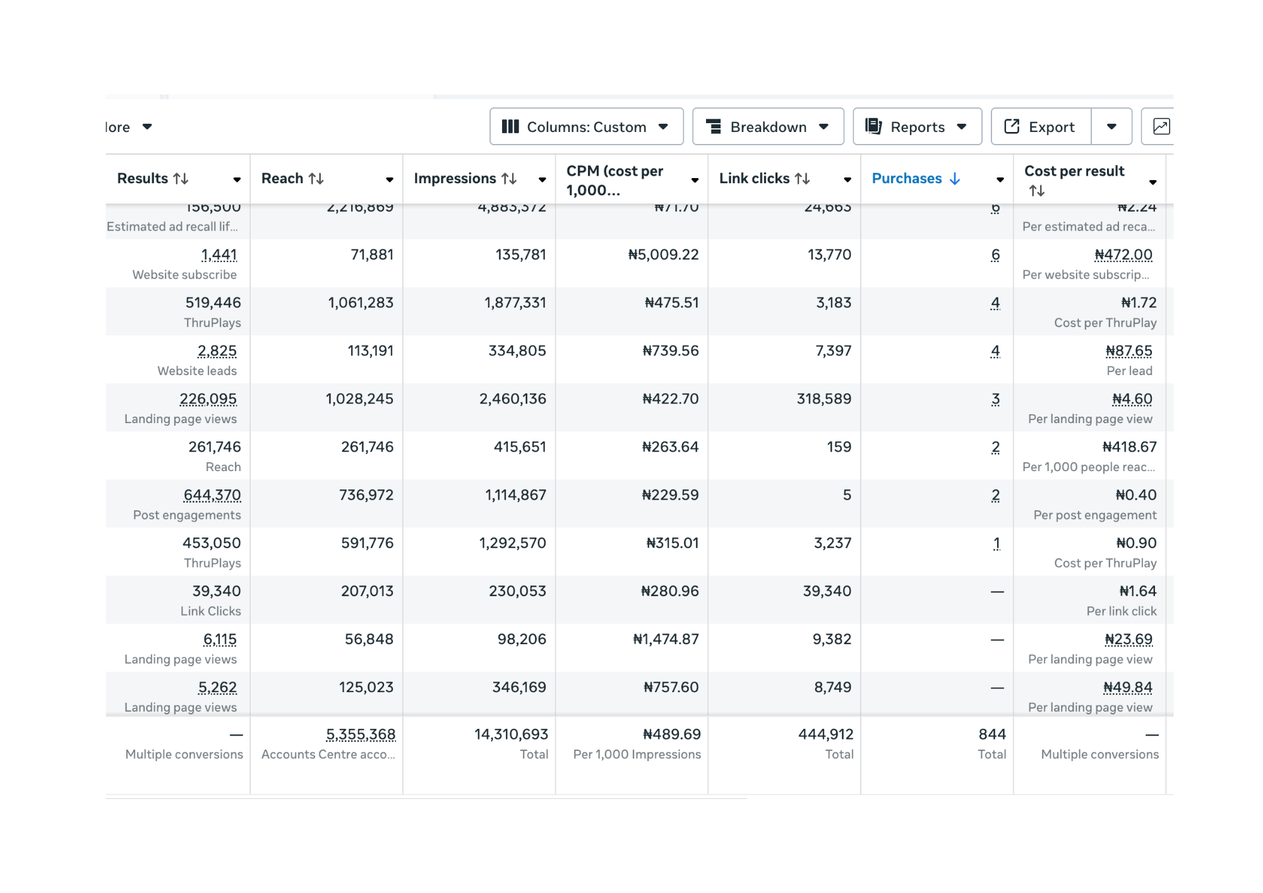
Task: Click the Impressions sort arrows icon
Action: (x=509, y=179)
